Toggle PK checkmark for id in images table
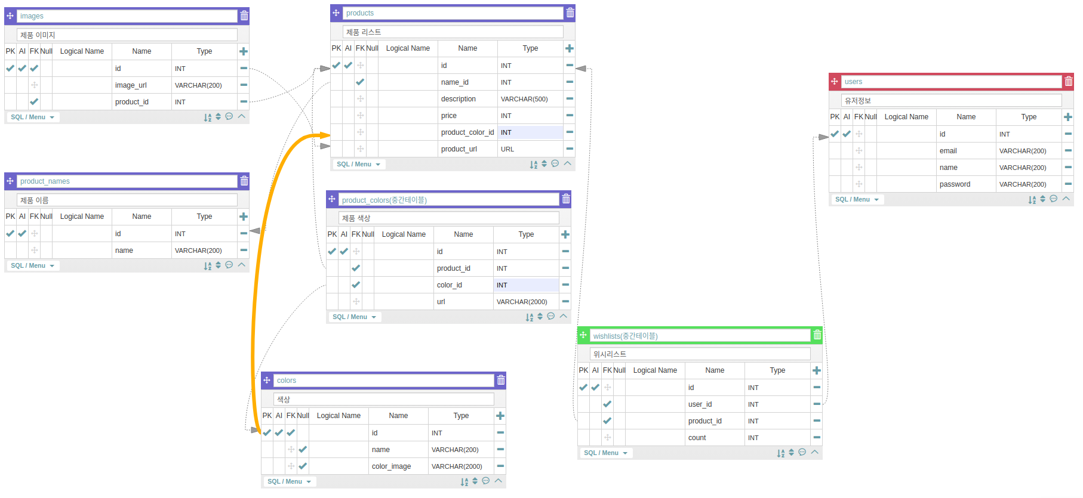 coord(10,69)
